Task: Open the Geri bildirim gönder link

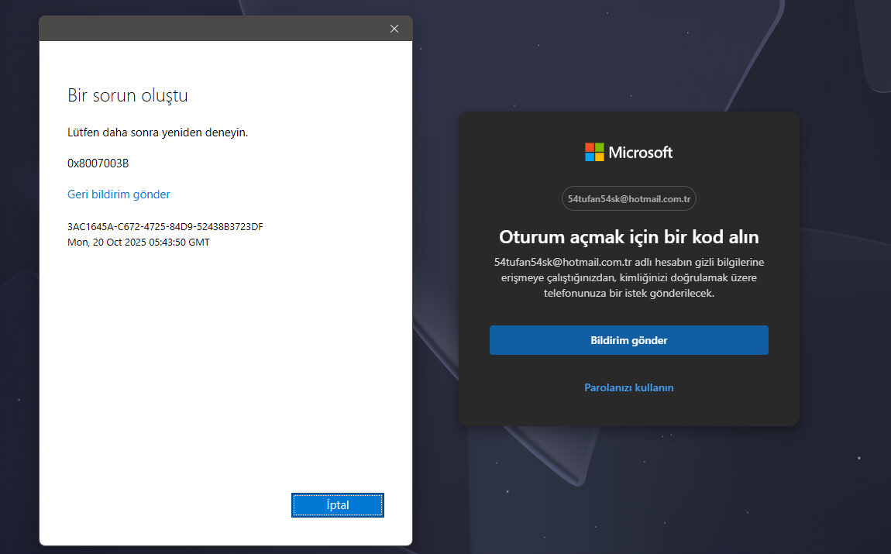Action: [x=119, y=194]
